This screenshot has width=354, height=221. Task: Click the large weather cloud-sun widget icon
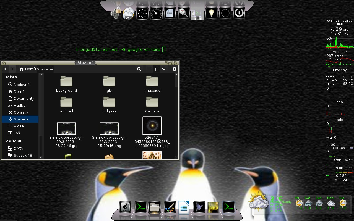[x=258, y=202]
